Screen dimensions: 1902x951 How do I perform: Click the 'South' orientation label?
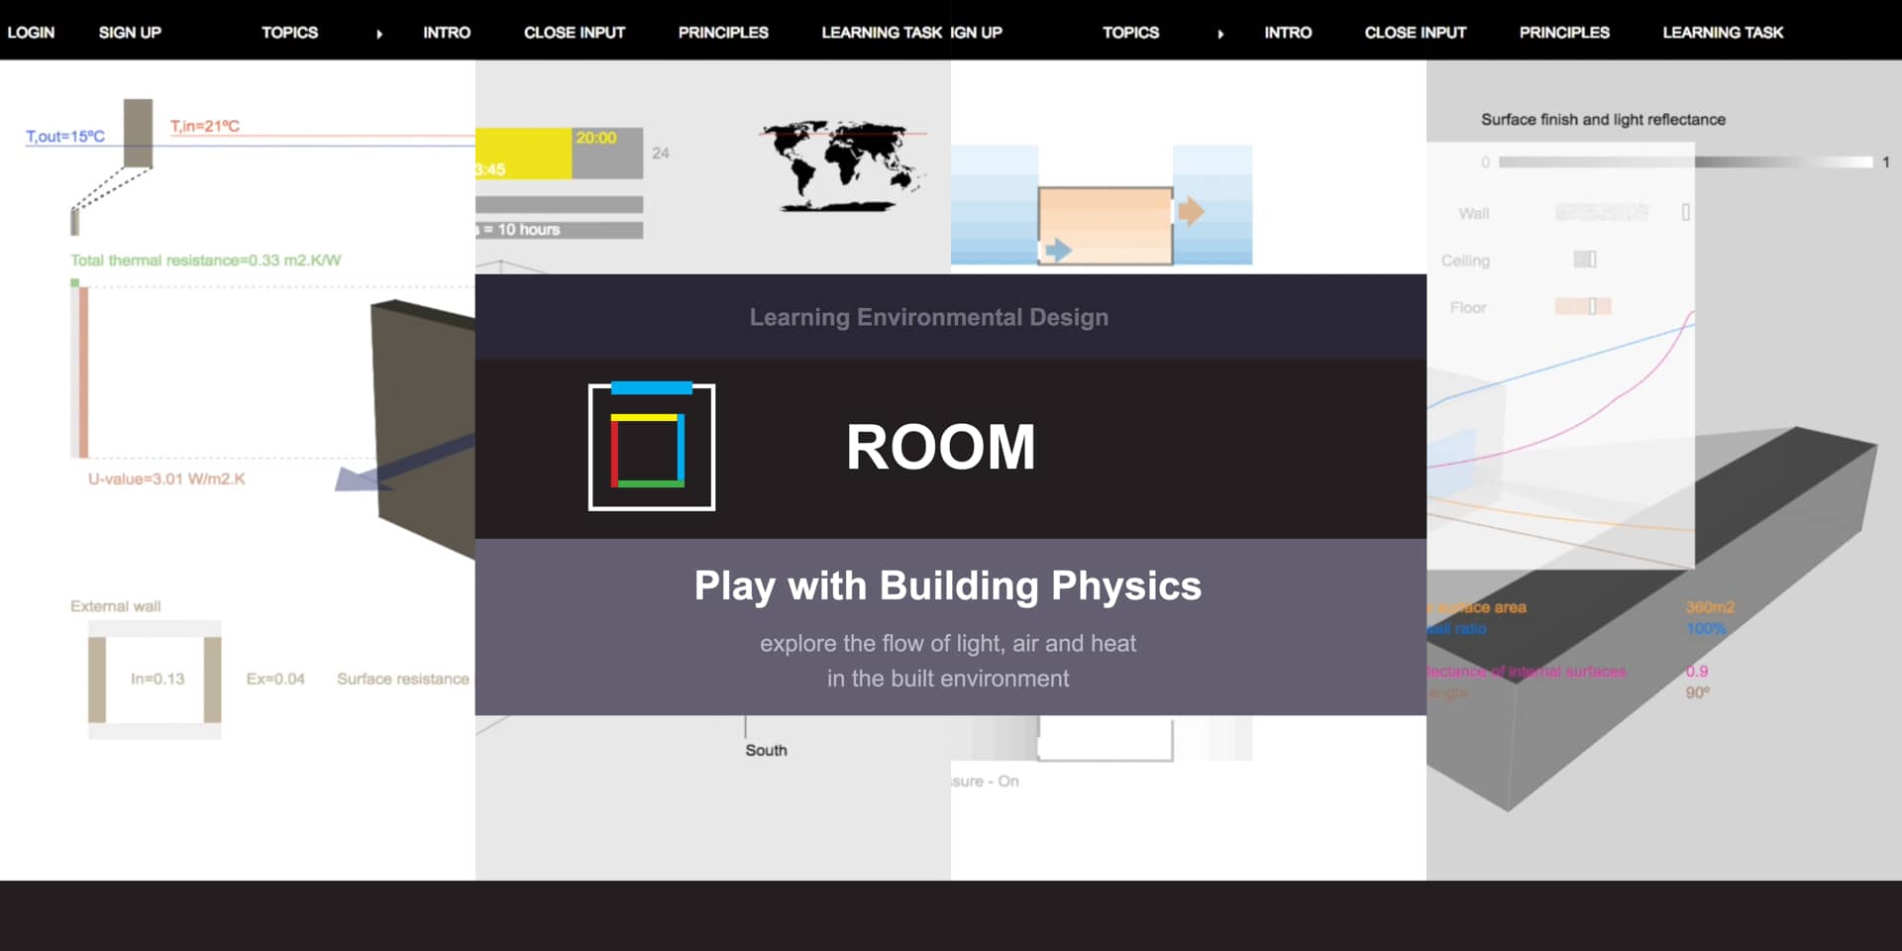coord(767,751)
